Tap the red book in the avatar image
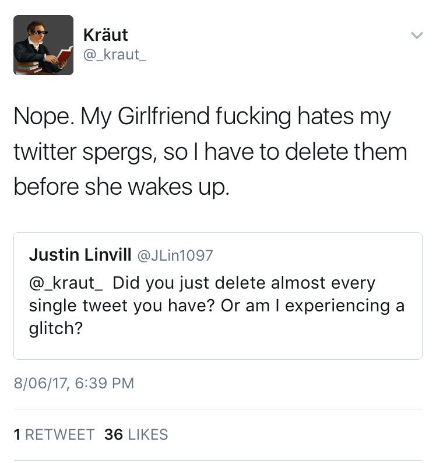The width and height of the screenshot is (436, 463). 65,55
